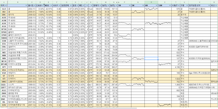
Task: Click the EDV 12M sparkline chart
Action: tap(165, 105)
